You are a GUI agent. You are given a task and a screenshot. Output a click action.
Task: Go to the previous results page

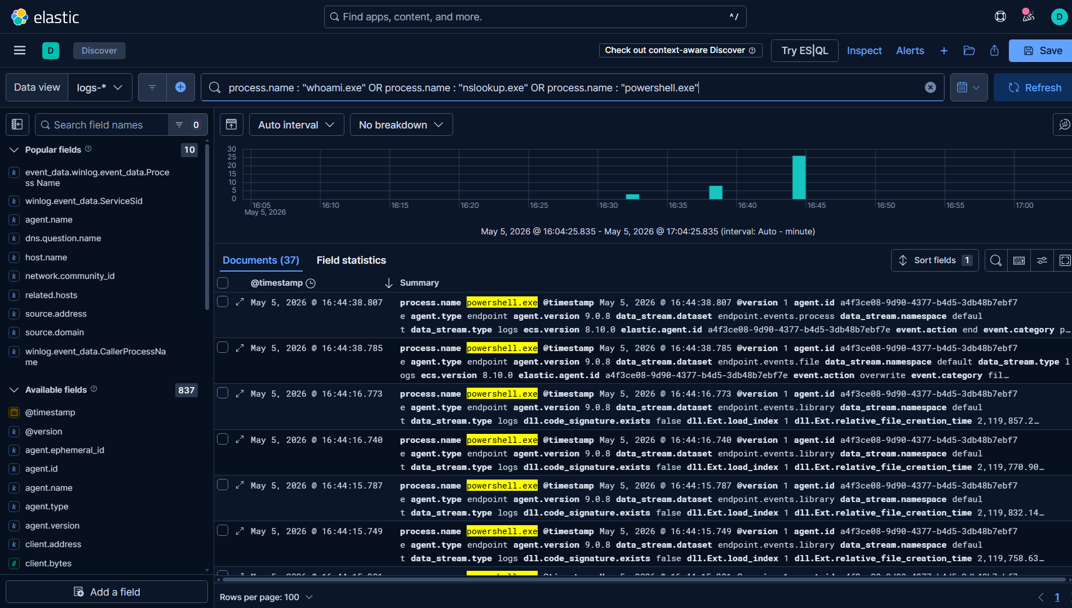[1041, 597]
